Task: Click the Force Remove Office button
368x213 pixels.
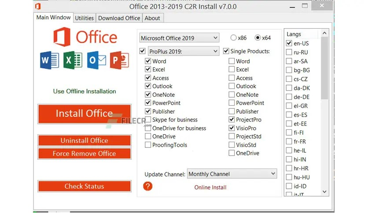Action: click(84, 154)
